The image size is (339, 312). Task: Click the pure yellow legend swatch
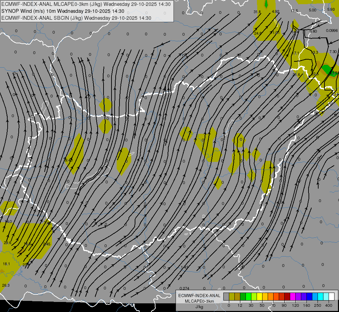click(260, 297)
